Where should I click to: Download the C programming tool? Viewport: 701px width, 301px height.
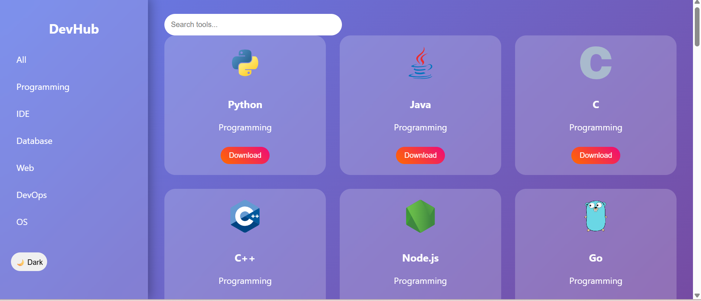[x=595, y=155]
